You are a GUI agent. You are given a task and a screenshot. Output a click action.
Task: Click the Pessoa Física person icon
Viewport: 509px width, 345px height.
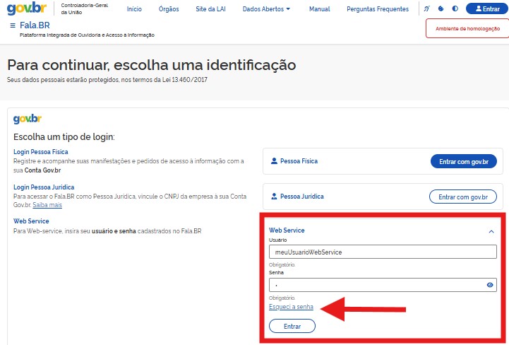pos(274,161)
